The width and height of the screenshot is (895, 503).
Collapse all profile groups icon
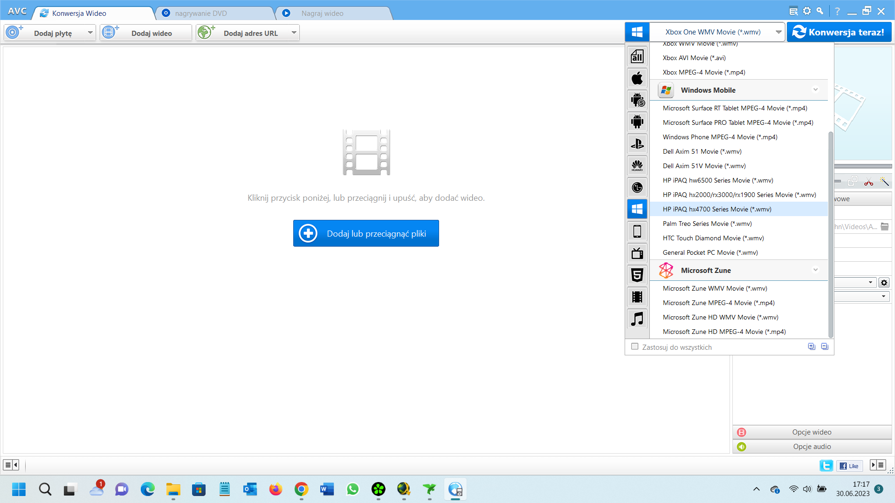coord(825,347)
